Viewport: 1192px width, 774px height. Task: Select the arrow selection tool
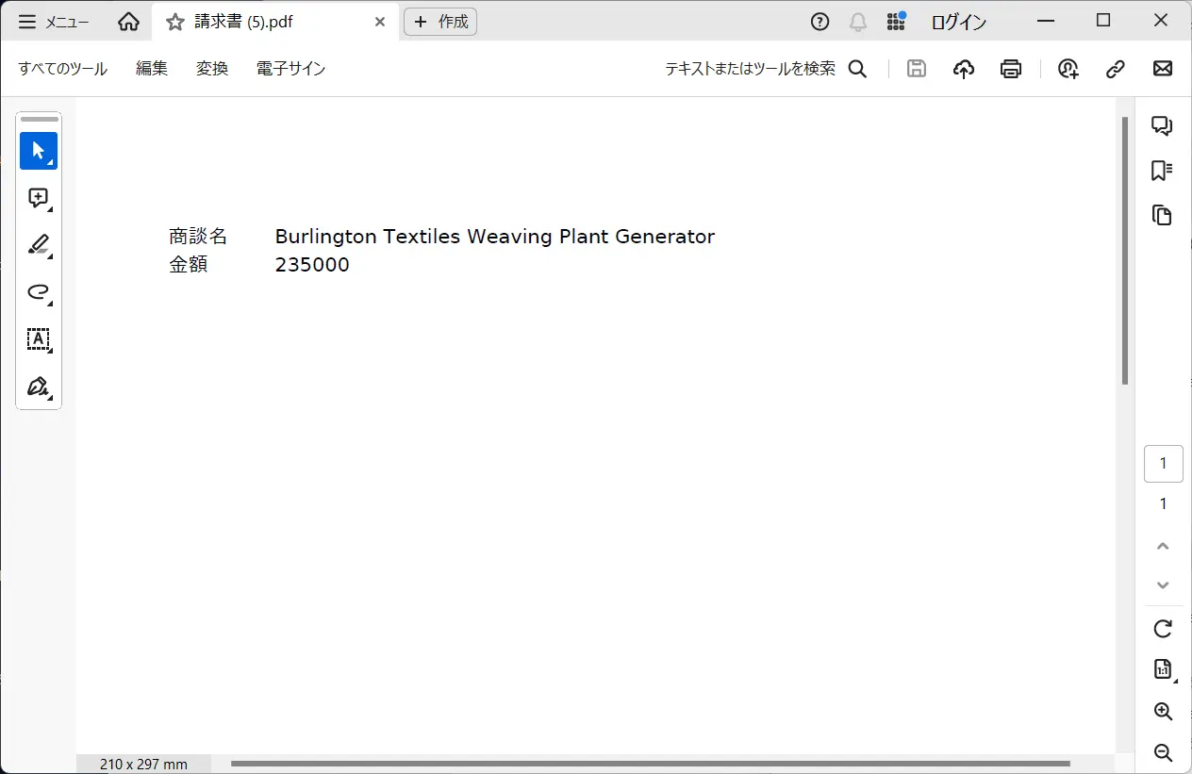[x=39, y=151]
